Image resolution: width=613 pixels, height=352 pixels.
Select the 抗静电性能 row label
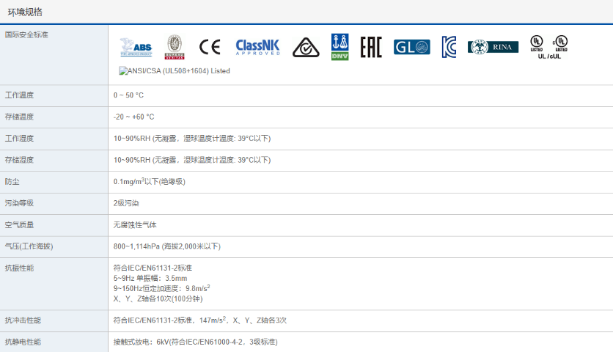click(23, 342)
